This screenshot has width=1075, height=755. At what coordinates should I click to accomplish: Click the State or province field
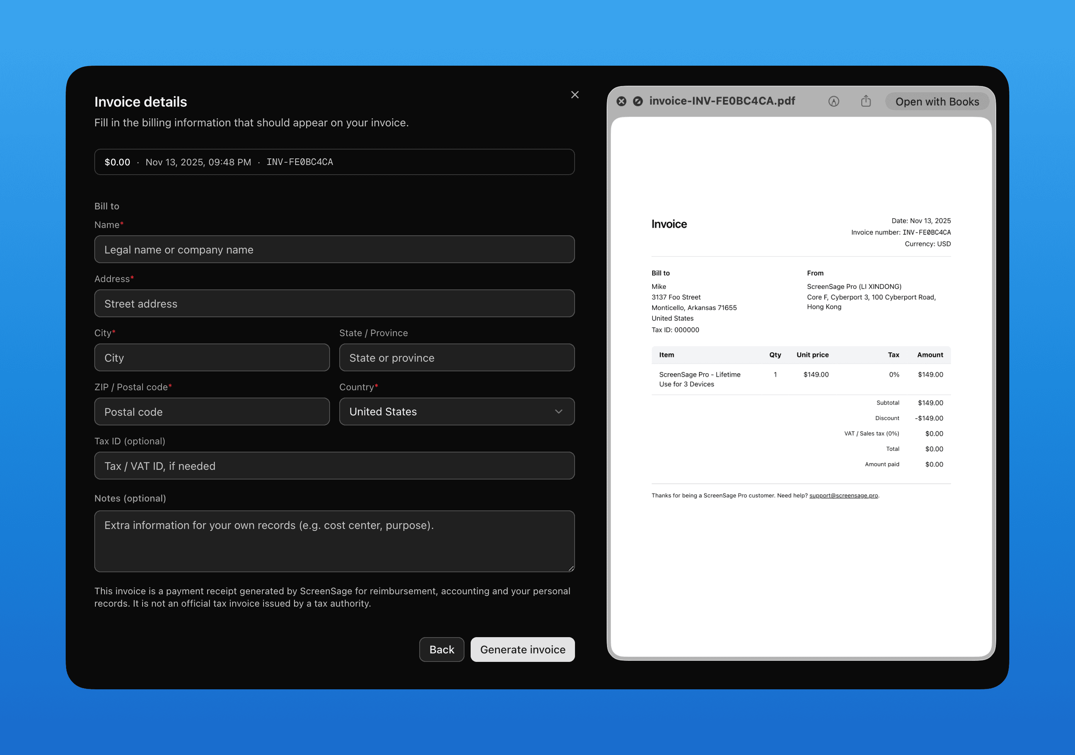[x=456, y=358]
